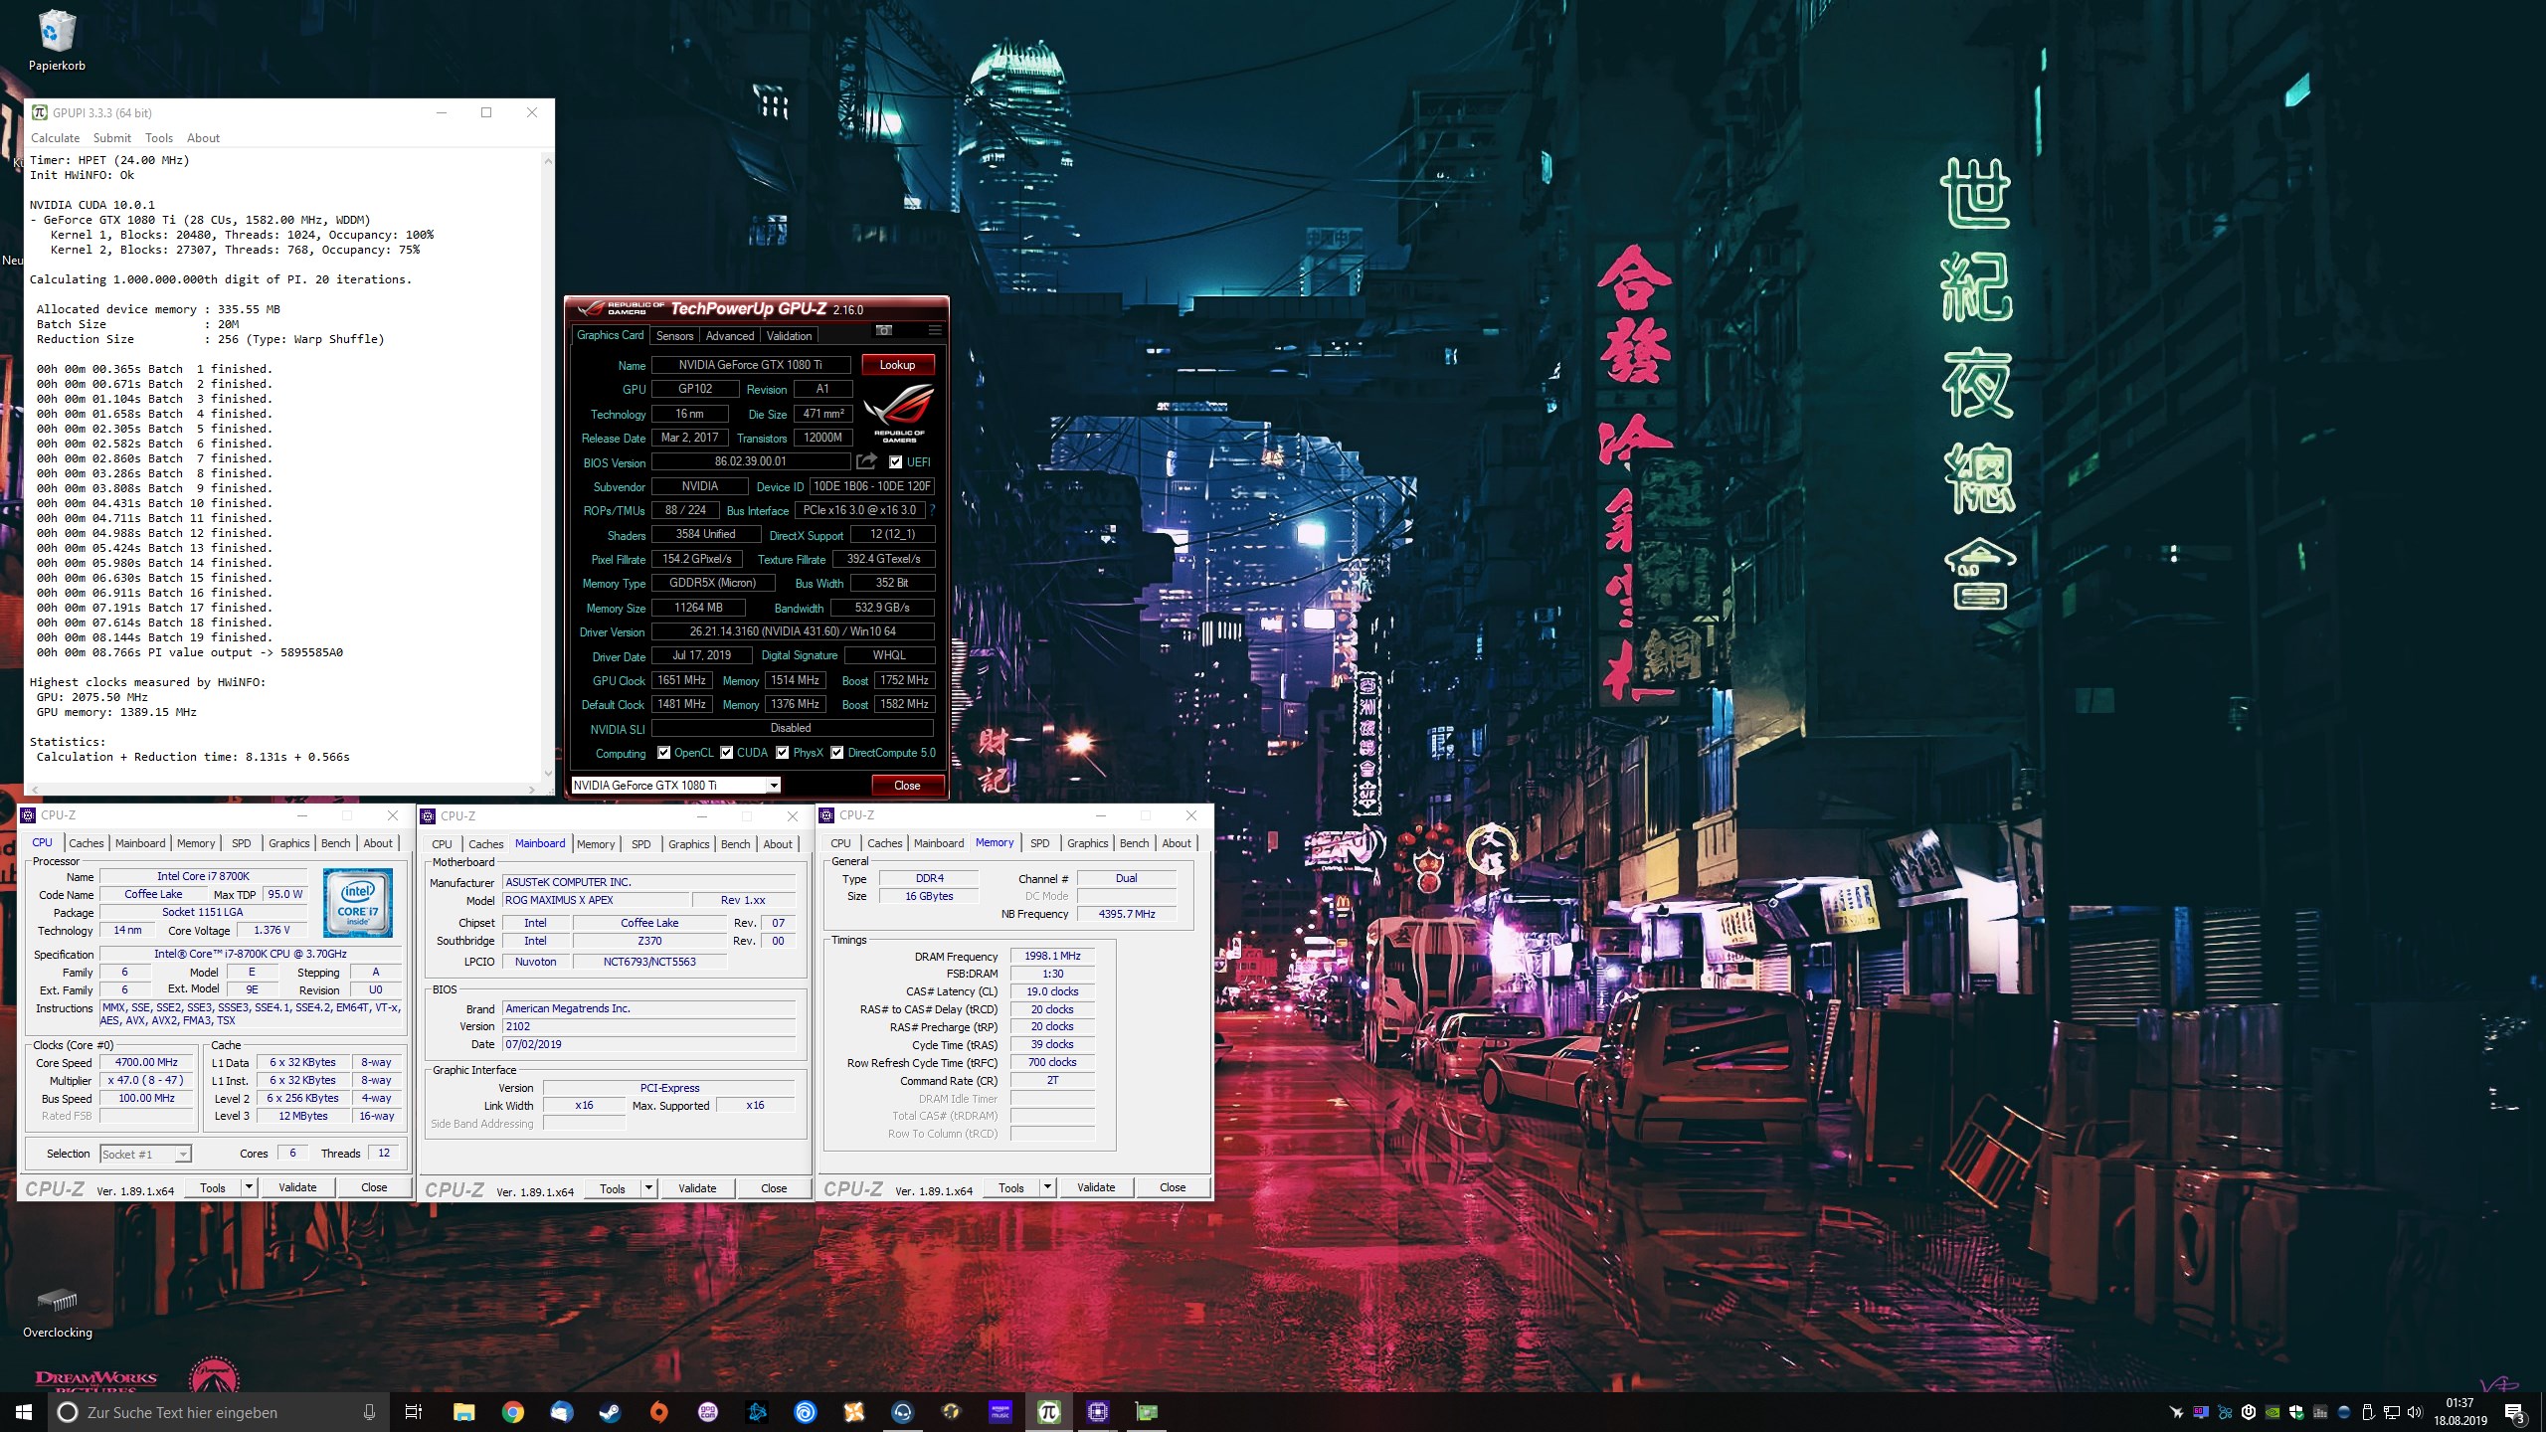The width and height of the screenshot is (2546, 1432).
Task: Open GOG Galaxy from the taskbar
Action: click(707, 1412)
